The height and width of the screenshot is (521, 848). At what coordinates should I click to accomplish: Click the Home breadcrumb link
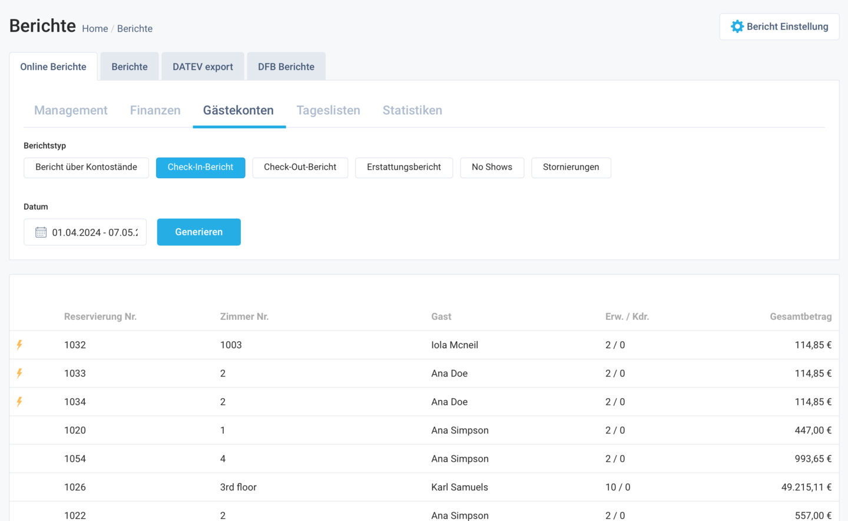click(95, 29)
